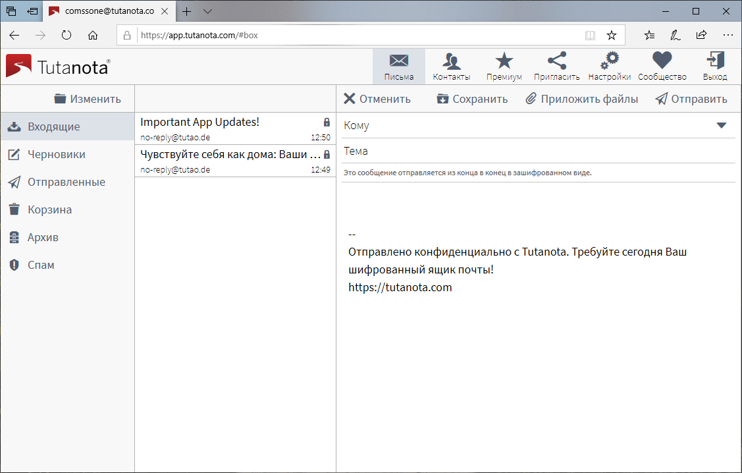Viewport: 742px width, 473px height.
Task: Log out with Выход icon
Action: tap(715, 67)
